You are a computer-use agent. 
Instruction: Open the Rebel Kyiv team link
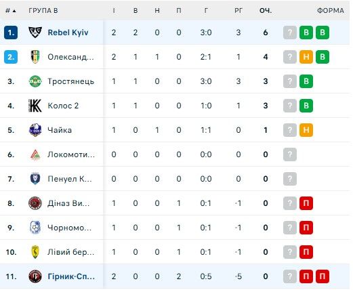pos(68,33)
